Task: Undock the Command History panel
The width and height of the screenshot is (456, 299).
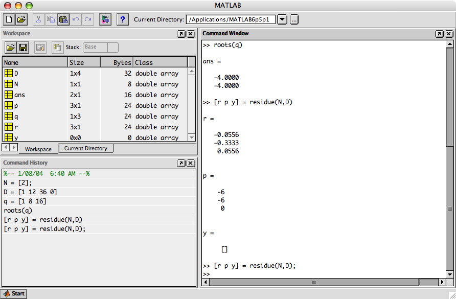Action: 181,163
